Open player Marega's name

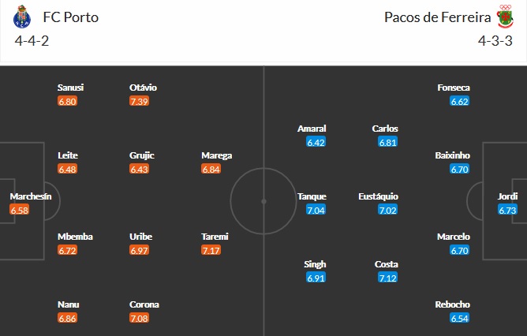pyautogui.click(x=217, y=155)
